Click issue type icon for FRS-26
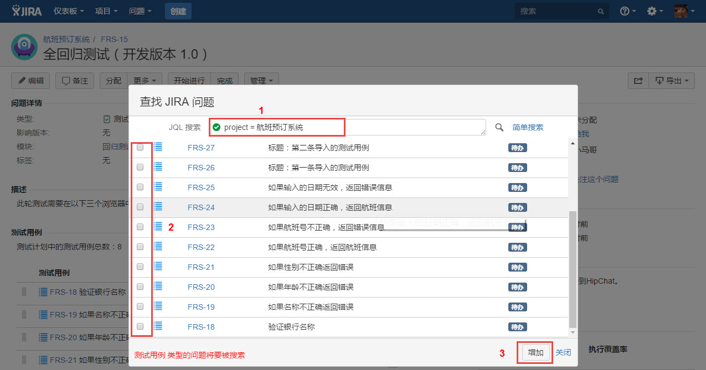Viewport: 706px width, 370px height. [x=158, y=166]
